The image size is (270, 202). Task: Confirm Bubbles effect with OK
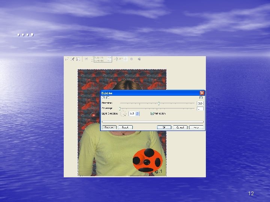pos(164,127)
